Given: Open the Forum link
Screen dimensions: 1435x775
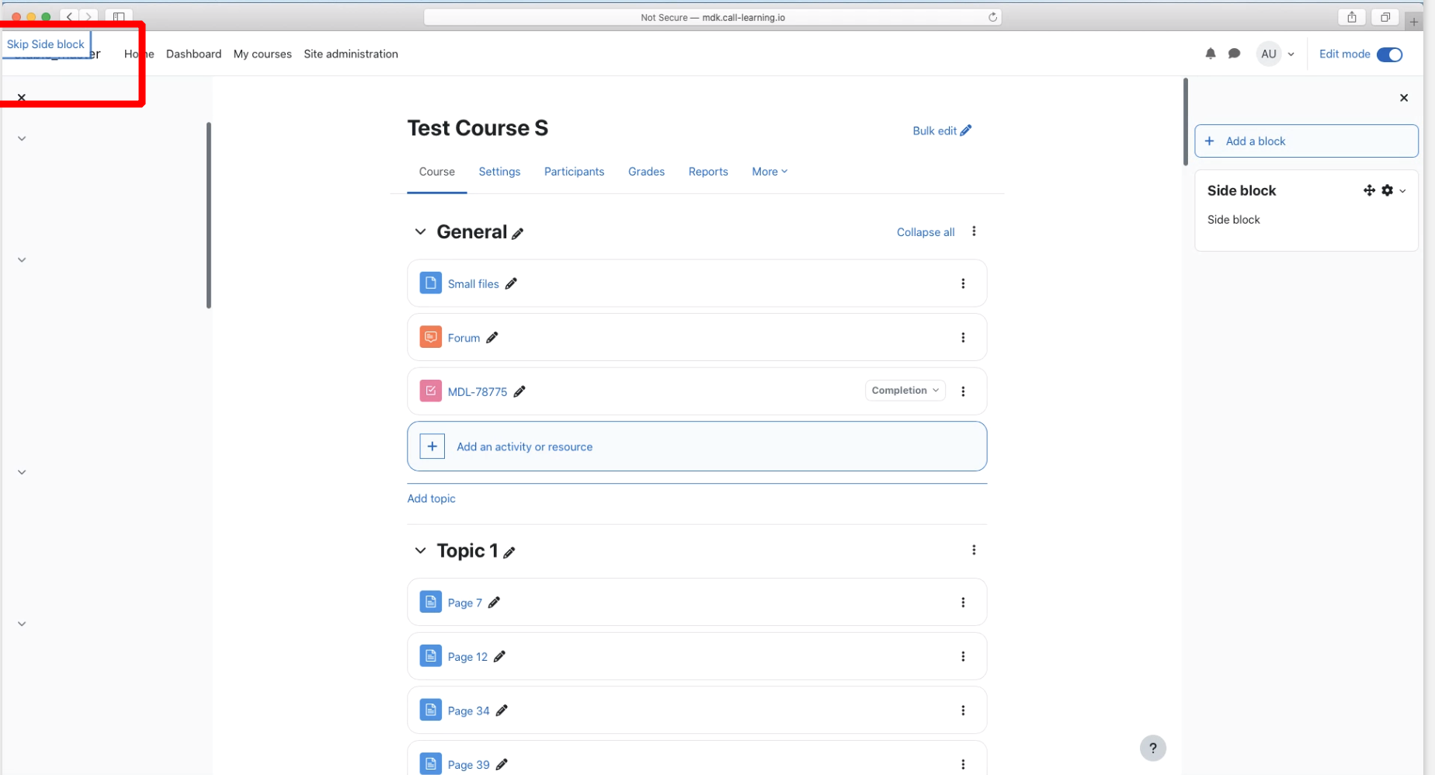Looking at the screenshot, I should click(x=464, y=339).
